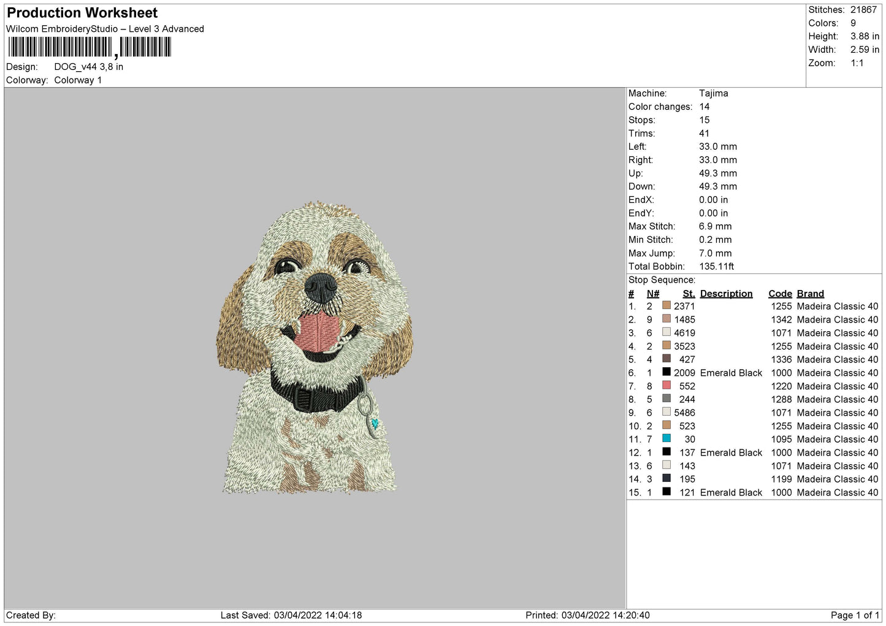The image size is (886, 626).
Task: Click the red swatch in stop row 7
Action: [x=666, y=386]
